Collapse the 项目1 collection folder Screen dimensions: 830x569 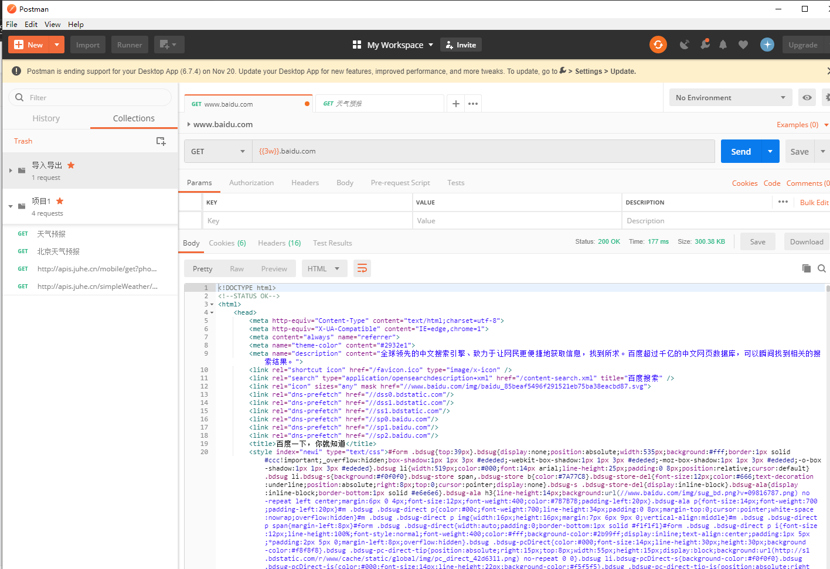point(11,206)
